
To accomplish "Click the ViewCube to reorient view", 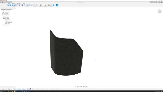I will point(160,11).
